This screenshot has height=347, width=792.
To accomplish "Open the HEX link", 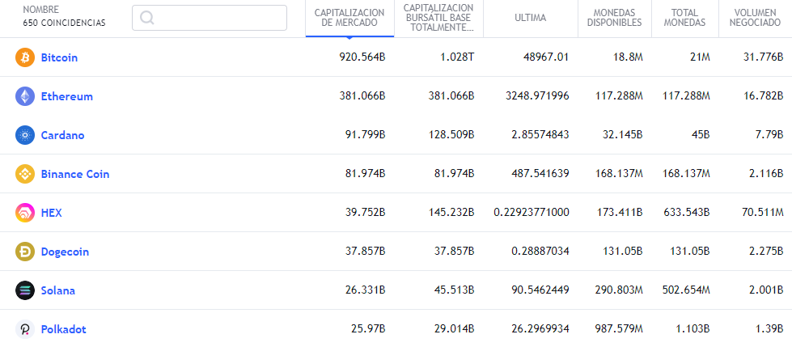I will click(52, 214).
